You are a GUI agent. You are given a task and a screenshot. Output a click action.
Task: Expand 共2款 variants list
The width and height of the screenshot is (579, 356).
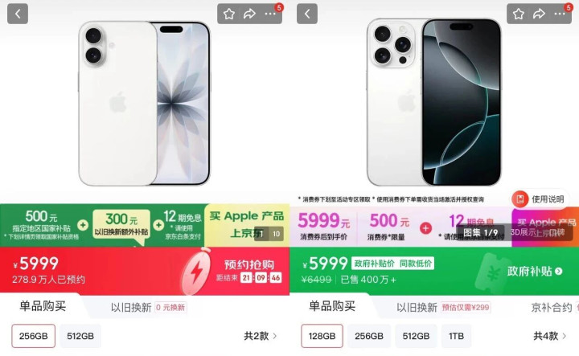click(x=260, y=336)
